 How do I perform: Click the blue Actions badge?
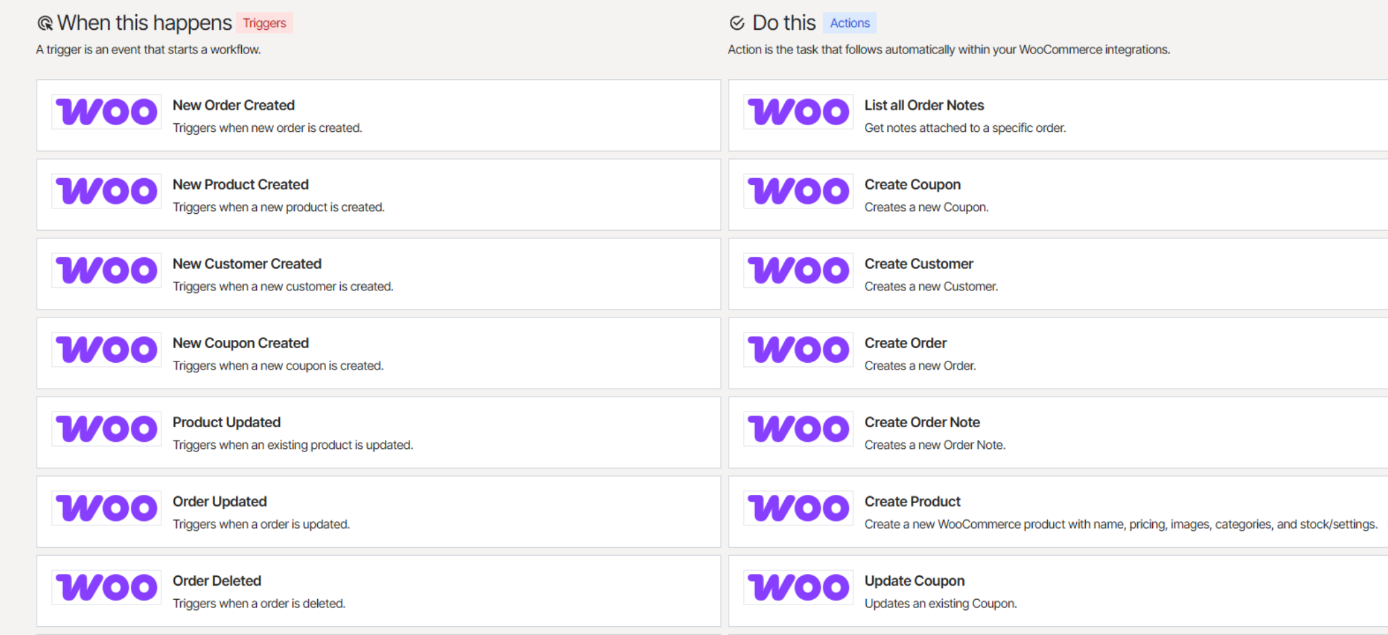(x=849, y=23)
